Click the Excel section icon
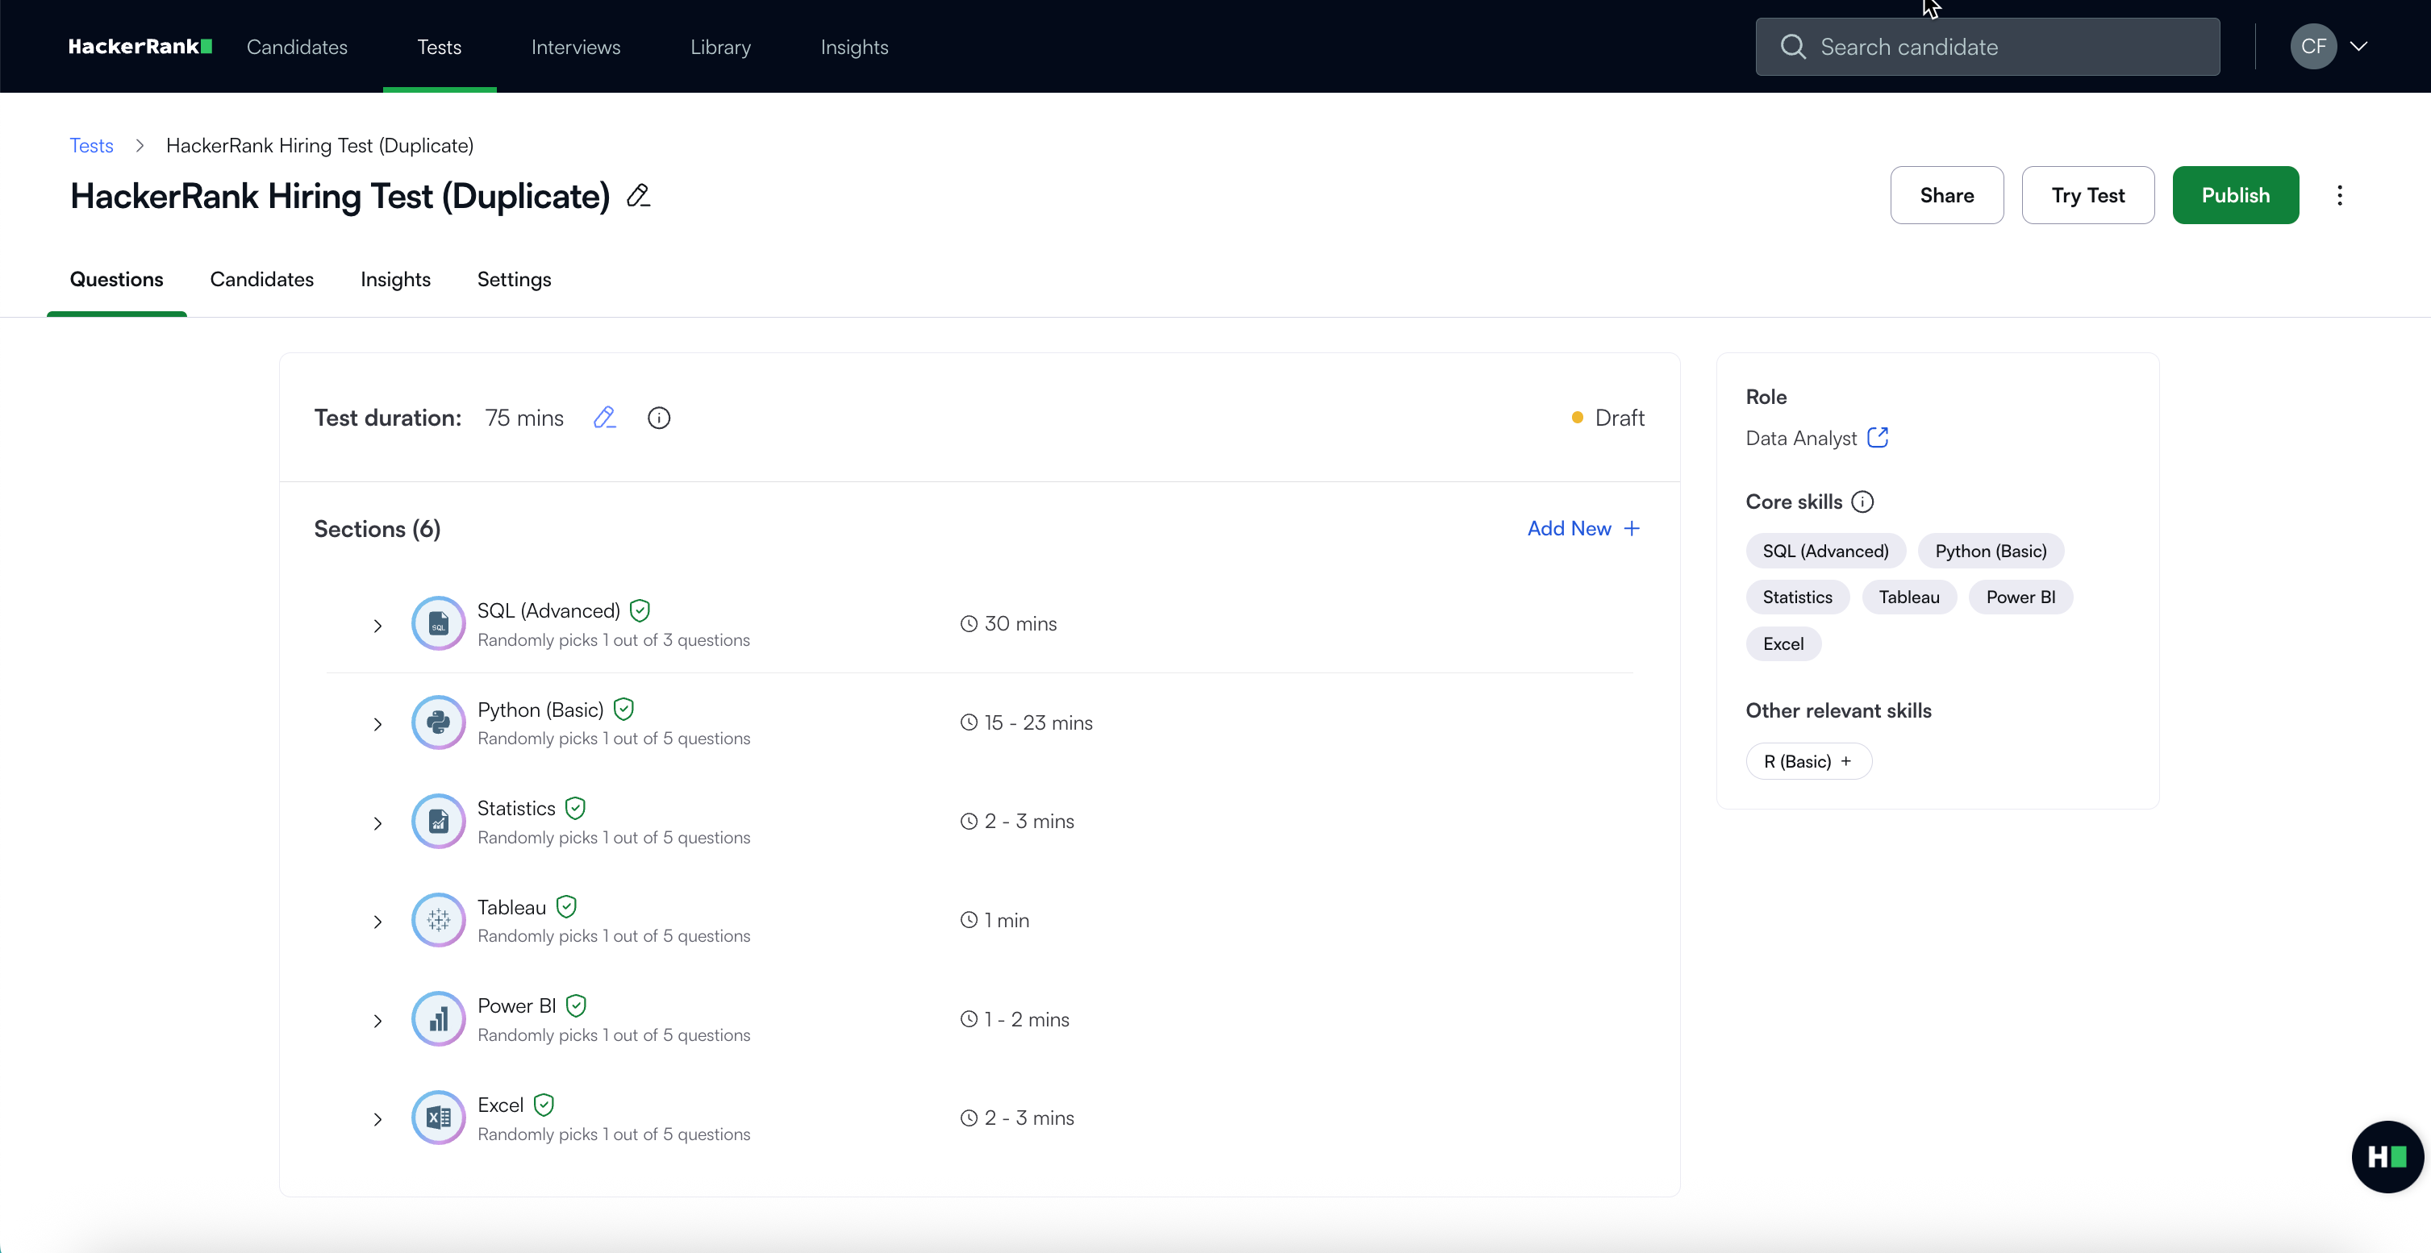Image resolution: width=2431 pixels, height=1253 pixels. point(438,1118)
